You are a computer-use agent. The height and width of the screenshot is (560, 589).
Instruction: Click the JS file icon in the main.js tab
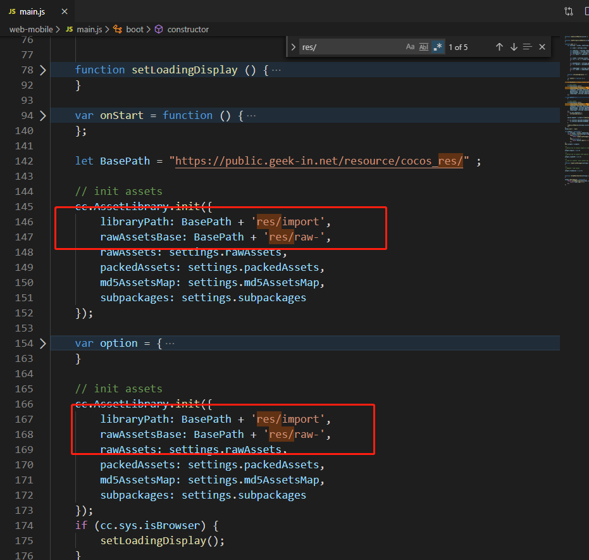pyautogui.click(x=12, y=11)
